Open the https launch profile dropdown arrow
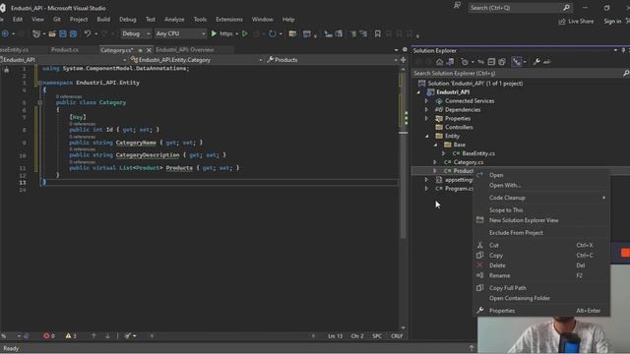Screen dimensions: 630x354 [236, 33]
